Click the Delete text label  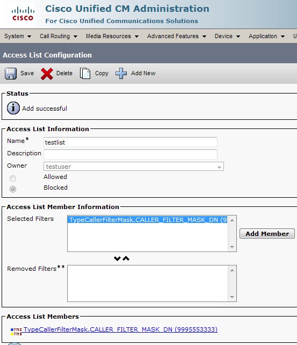(64, 73)
